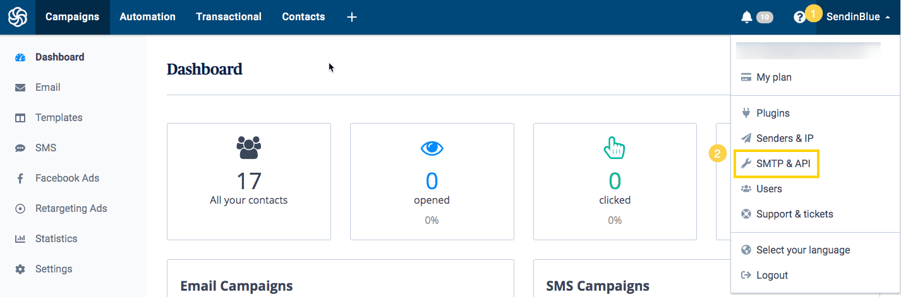Click the All your contacts card
This screenshot has height=297, width=901.
point(248,182)
